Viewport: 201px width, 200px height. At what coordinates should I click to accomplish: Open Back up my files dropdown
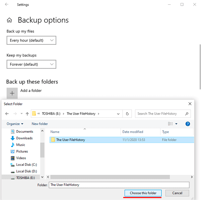[x=31, y=41]
